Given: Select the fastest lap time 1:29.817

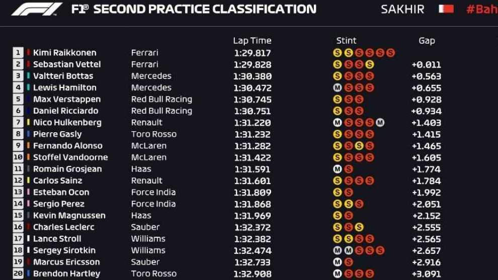Looking at the screenshot, I should coord(252,53).
